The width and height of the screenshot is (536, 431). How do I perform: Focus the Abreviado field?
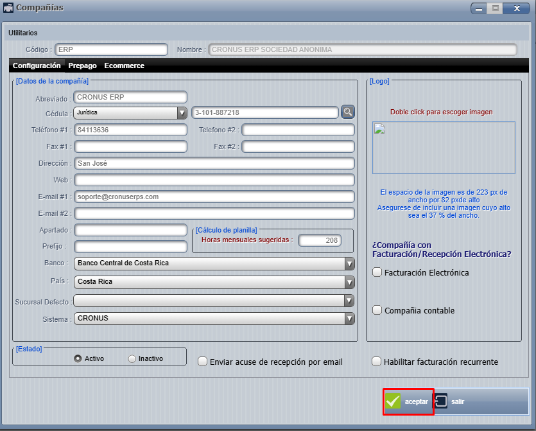pos(130,97)
